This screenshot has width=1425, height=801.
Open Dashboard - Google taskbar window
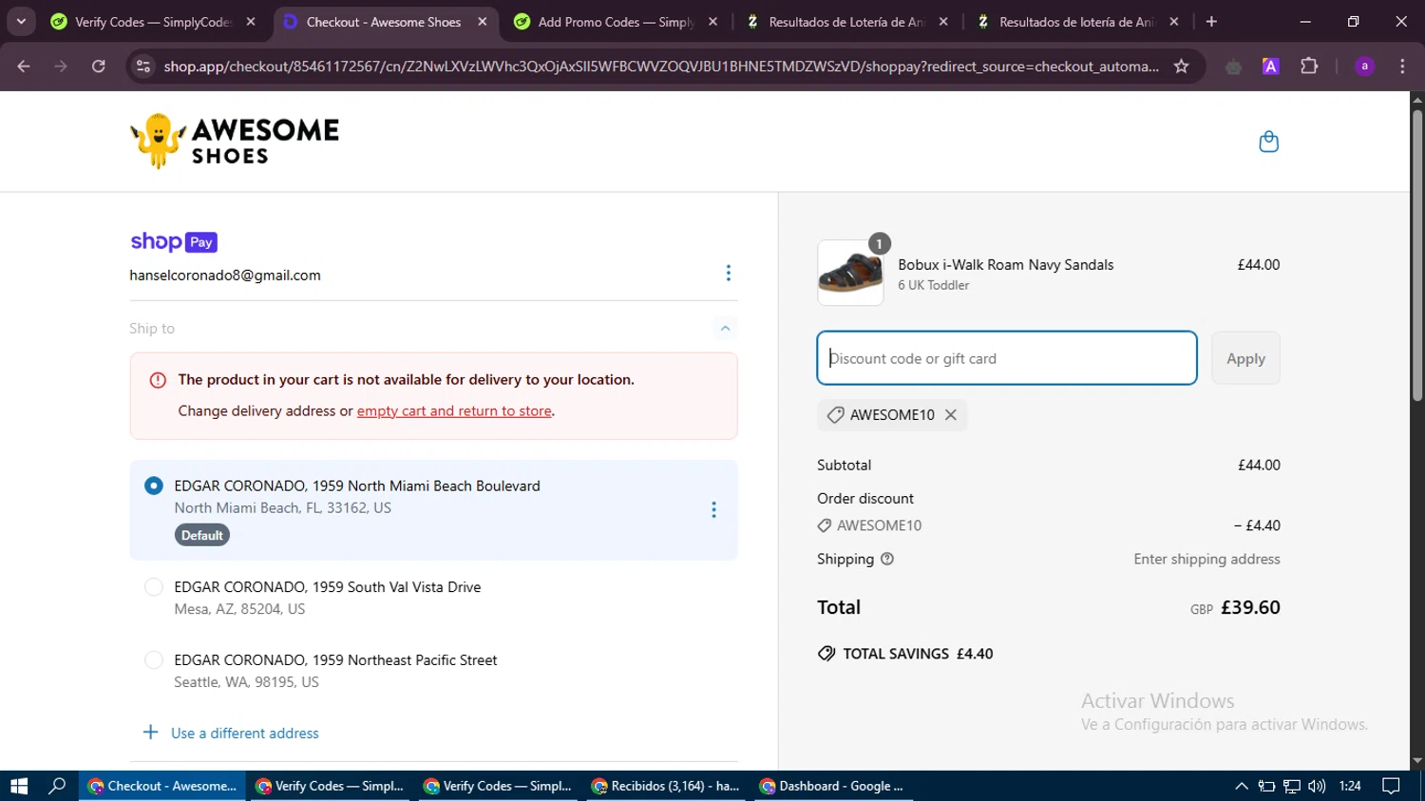click(832, 786)
